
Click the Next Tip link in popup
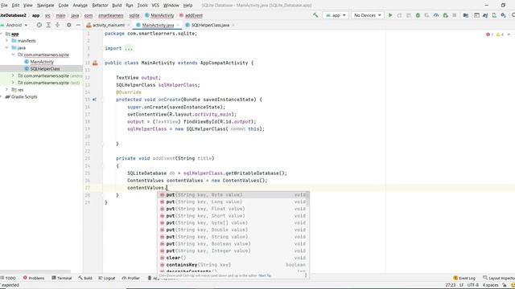coord(265,275)
